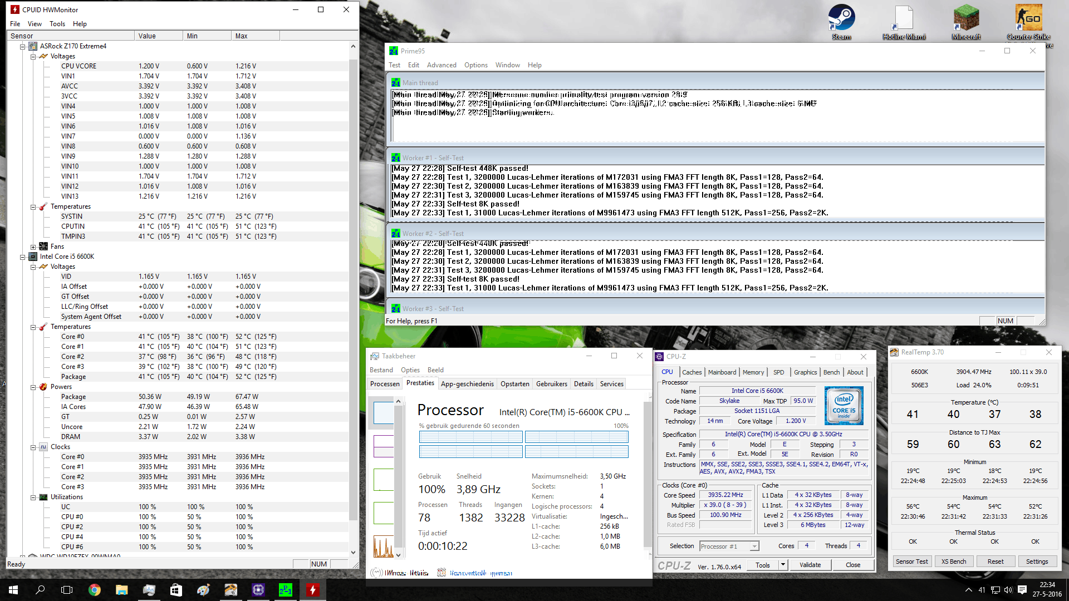Open File Explorer from taskbar
The width and height of the screenshot is (1069, 601).
tap(122, 590)
